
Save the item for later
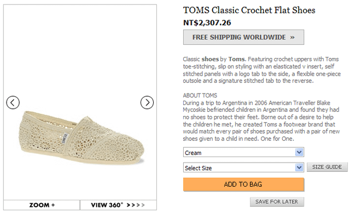pyautogui.click(x=277, y=202)
